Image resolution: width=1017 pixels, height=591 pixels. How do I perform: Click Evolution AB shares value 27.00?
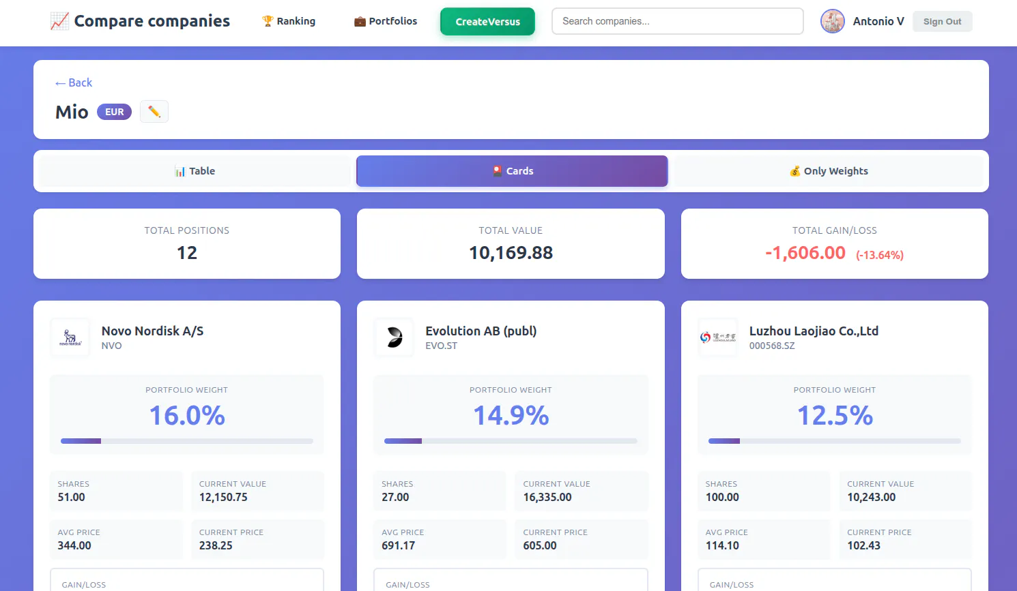coord(395,498)
